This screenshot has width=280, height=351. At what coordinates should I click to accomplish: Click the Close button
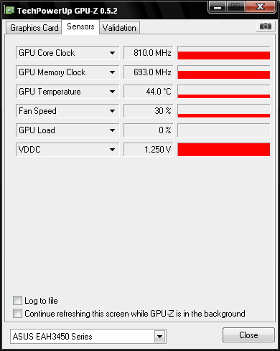coord(248,335)
